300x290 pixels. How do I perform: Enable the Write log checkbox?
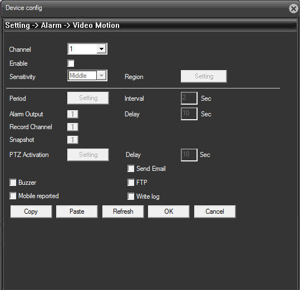[x=131, y=196]
